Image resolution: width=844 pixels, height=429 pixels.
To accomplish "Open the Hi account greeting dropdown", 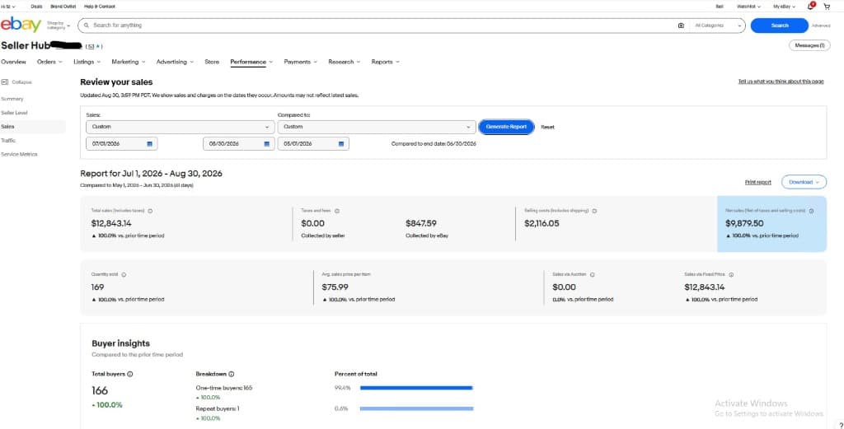I will [8, 7].
